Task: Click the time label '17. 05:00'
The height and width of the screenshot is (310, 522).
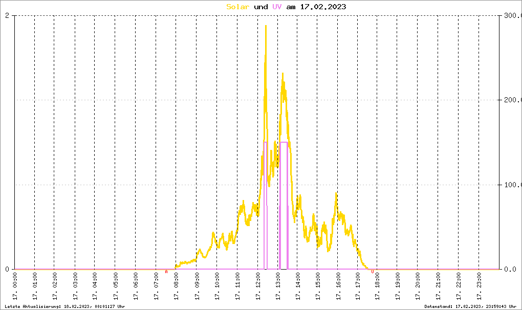Action: coord(116,286)
